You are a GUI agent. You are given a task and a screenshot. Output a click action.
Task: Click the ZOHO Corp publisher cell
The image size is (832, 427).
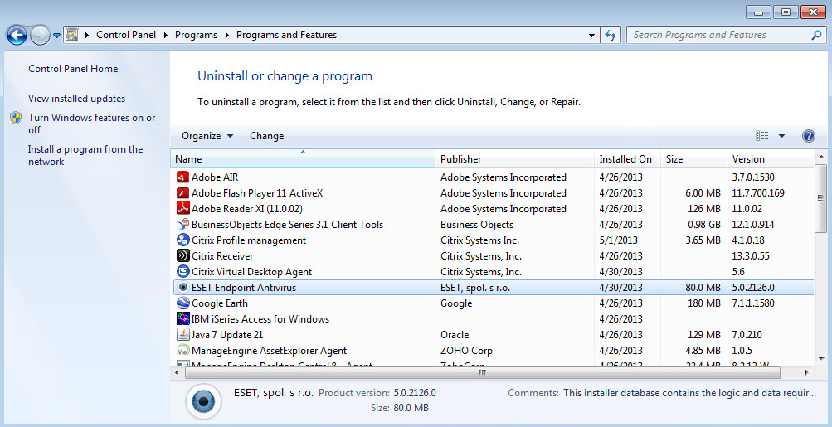[x=466, y=351]
